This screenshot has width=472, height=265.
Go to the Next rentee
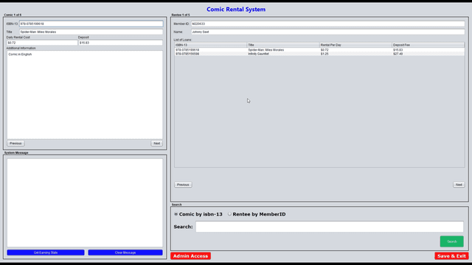tap(459, 185)
